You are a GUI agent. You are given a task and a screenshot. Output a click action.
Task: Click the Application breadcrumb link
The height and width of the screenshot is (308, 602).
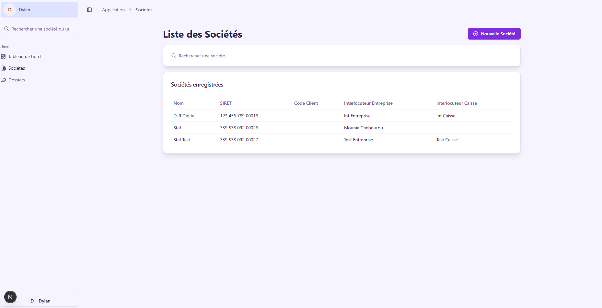113,10
